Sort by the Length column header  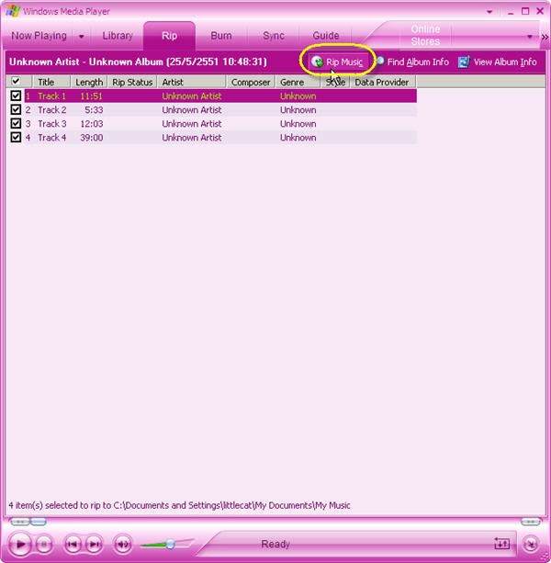point(89,82)
